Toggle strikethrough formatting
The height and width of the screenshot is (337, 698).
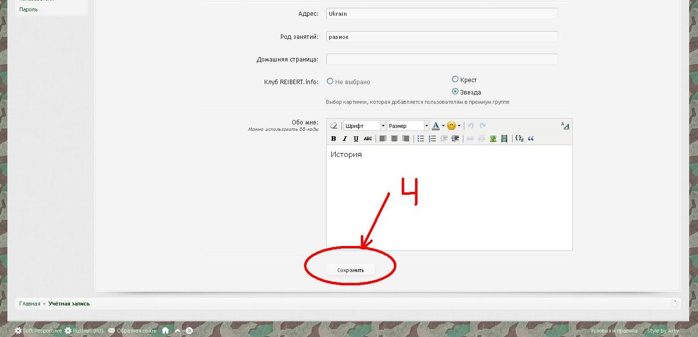point(368,139)
